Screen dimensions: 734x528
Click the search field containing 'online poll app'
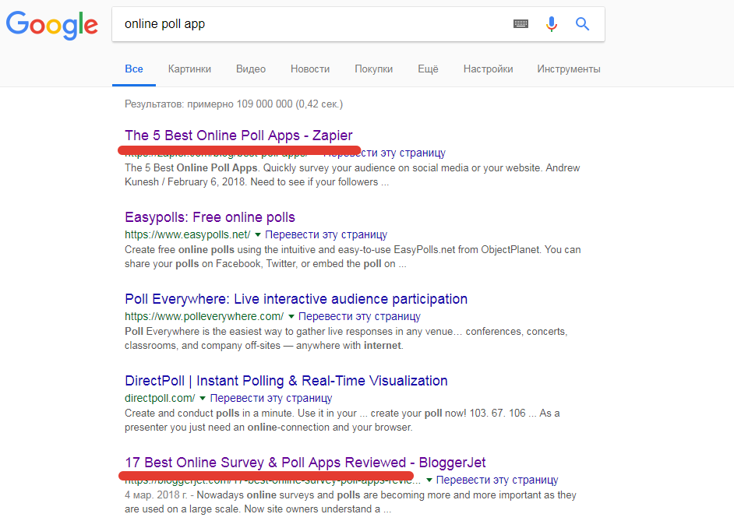(312, 24)
